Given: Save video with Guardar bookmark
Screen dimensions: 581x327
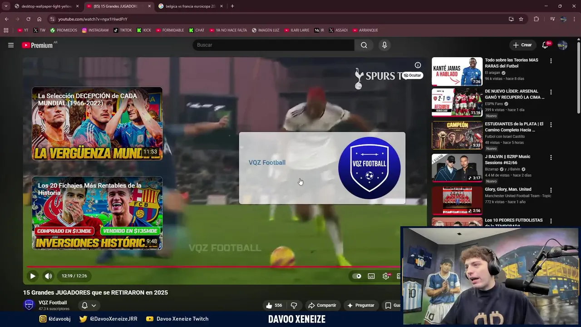Looking at the screenshot, I should pos(392,305).
